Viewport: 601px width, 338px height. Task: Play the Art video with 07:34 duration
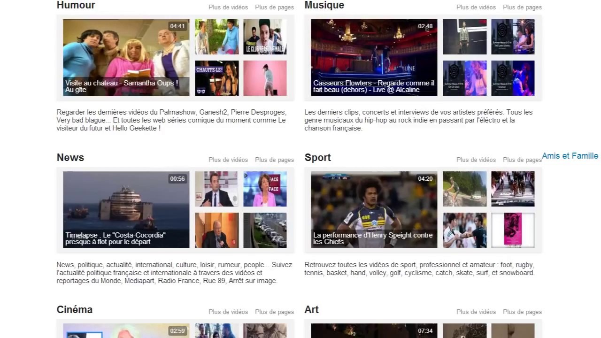pos(374,330)
